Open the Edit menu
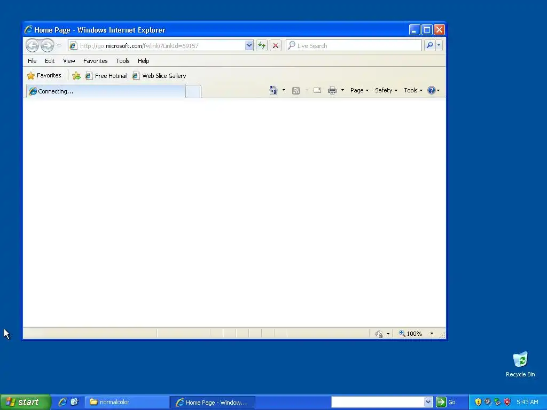This screenshot has height=410, width=547. [x=50, y=61]
